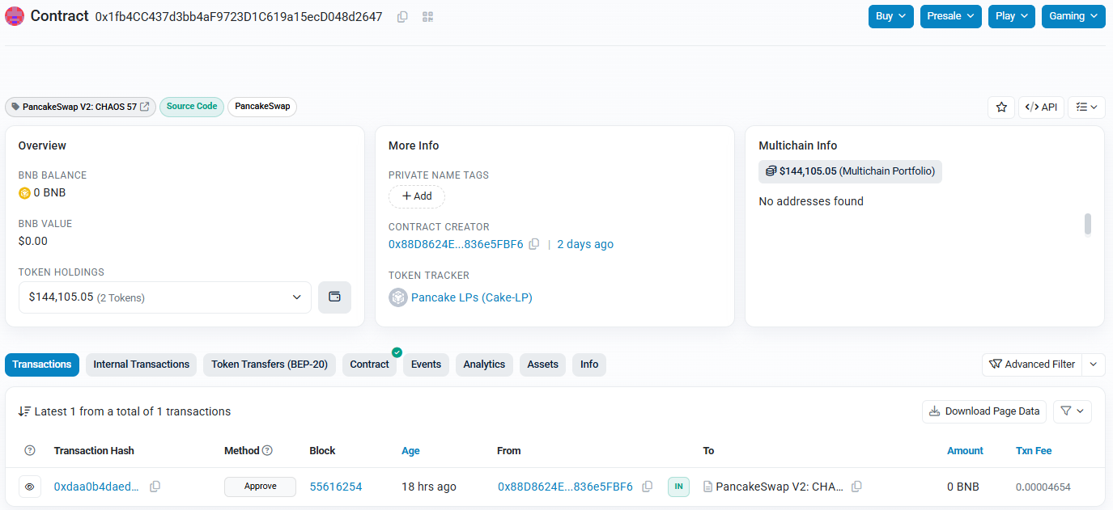Click the '18 hrs ago' age cell
The width and height of the screenshot is (1113, 510).
click(429, 487)
